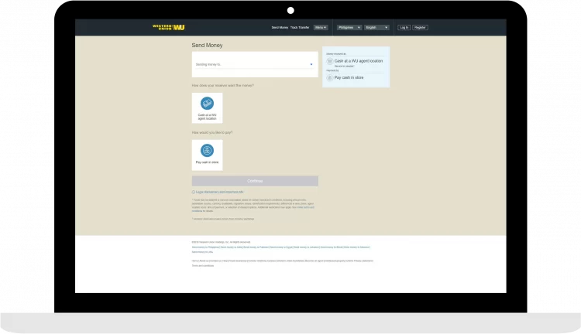Screen dimensions: 581x334
Task: Open footer link Send money to Philippines
Action: [x=205, y=247]
